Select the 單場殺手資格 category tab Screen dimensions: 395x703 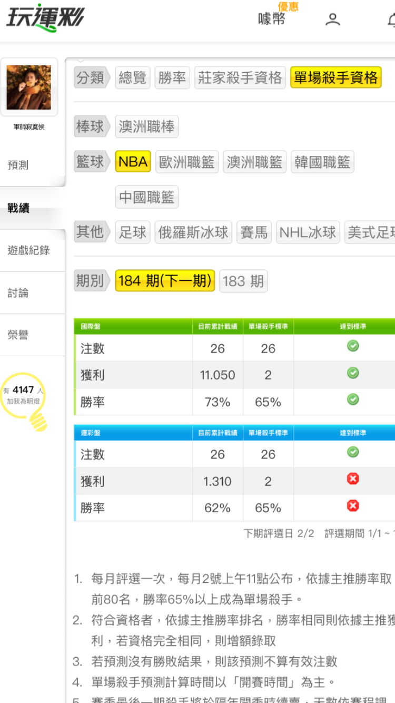click(335, 78)
